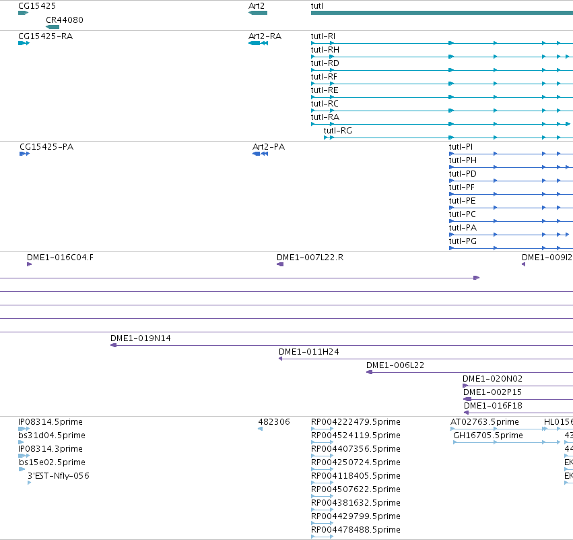This screenshot has width=573, height=540.
Task: Select the RP004524119.5prime EST label
Action: [356, 436]
